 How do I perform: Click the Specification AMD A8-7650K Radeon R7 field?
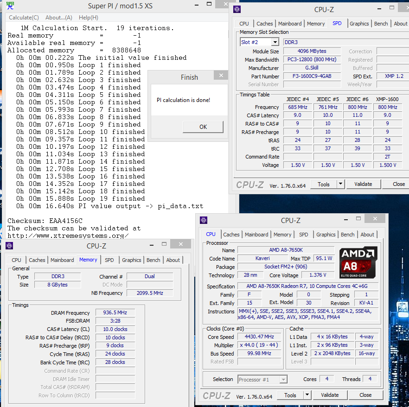(307, 286)
